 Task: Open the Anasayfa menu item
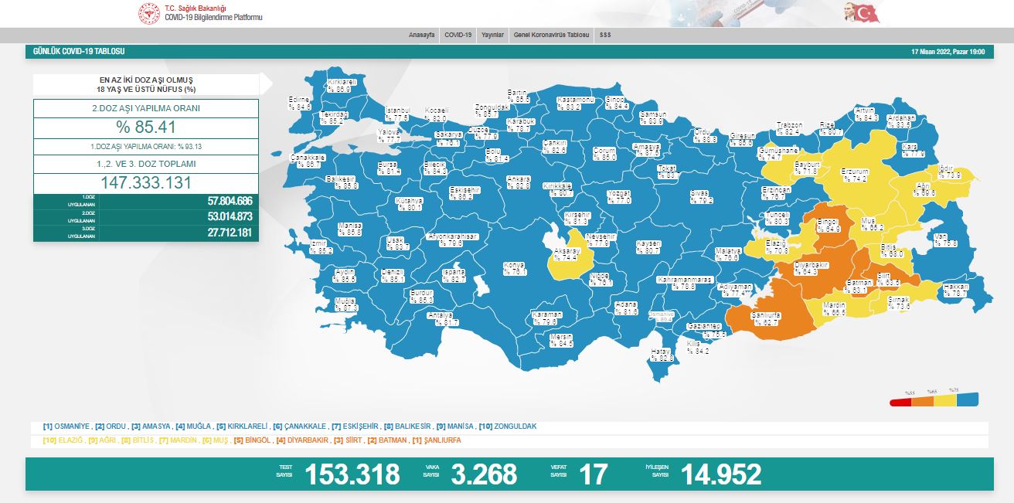click(x=423, y=36)
